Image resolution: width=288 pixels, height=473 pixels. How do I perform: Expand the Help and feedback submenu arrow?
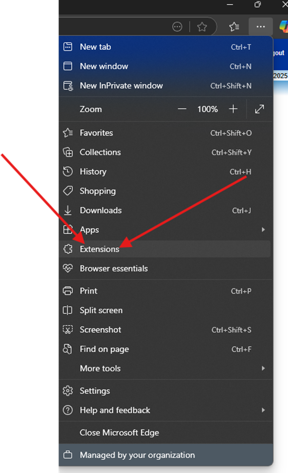(263, 410)
